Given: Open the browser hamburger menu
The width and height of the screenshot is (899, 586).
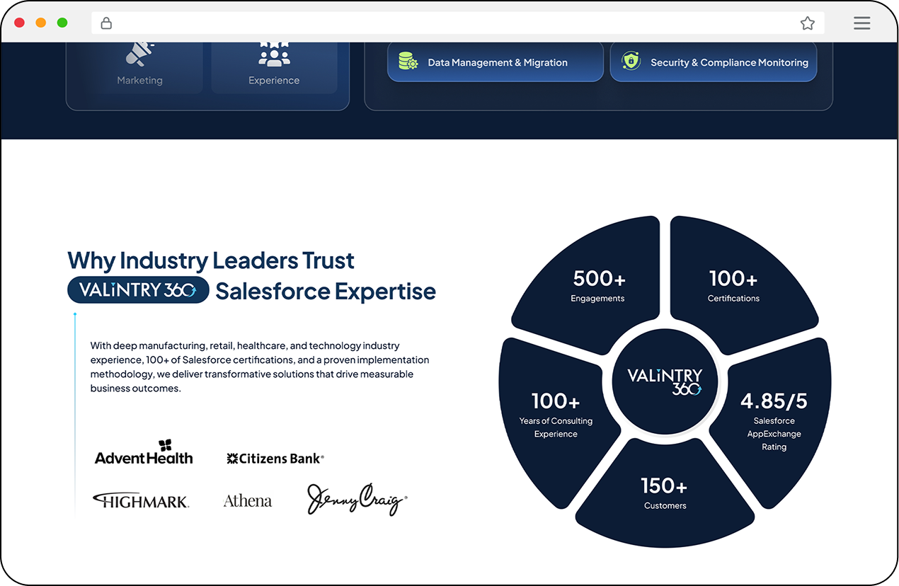Looking at the screenshot, I should coord(861,23).
